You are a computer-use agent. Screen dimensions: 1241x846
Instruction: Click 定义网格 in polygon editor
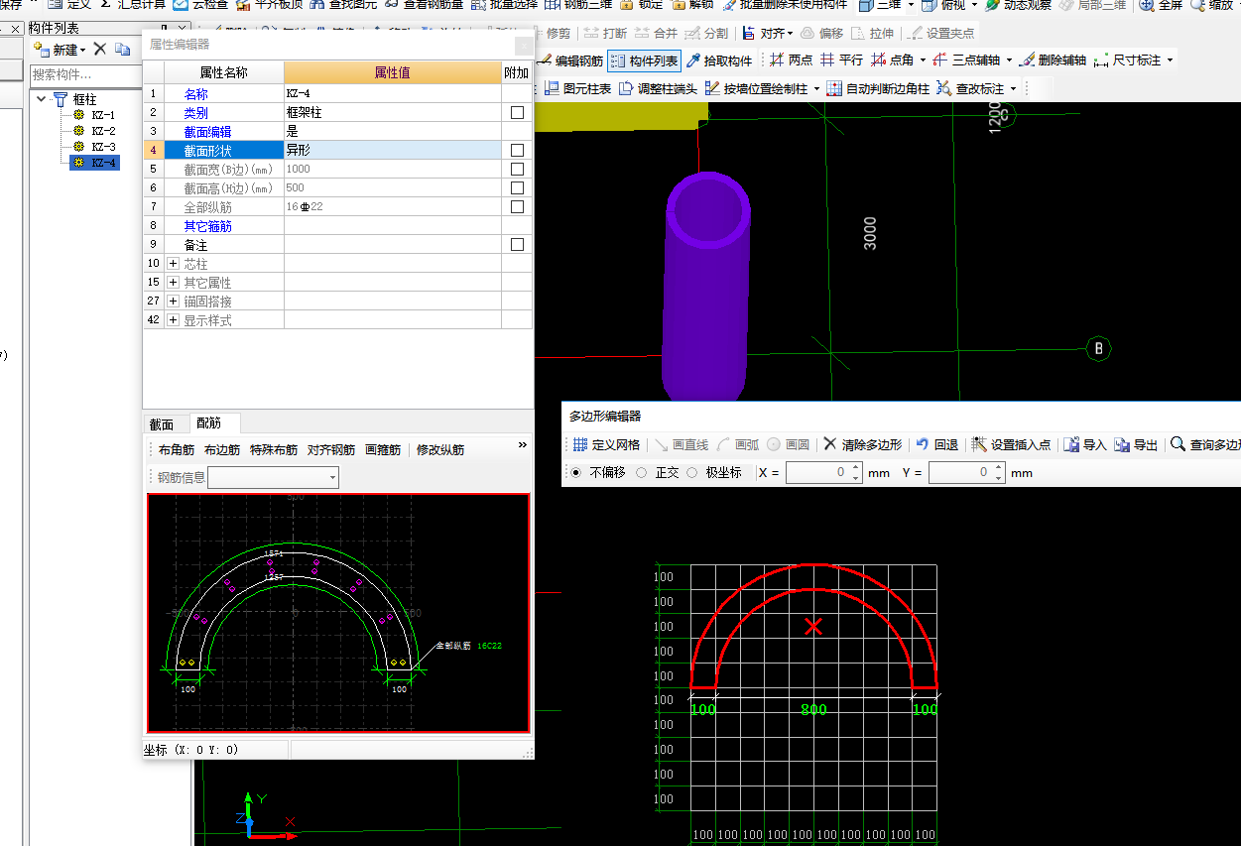coord(606,444)
